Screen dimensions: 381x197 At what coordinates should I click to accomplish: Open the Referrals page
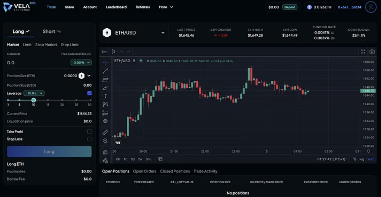pyautogui.click(x=143, y=7)
